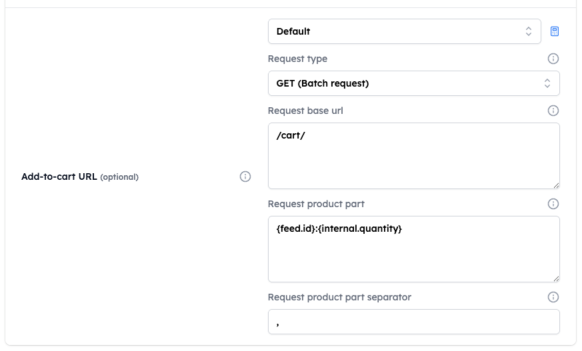Image resolution: width=582 pixels, height=351 pixels.
Task: Focus the /cart/ base url text area
Action: click(413, 156)
